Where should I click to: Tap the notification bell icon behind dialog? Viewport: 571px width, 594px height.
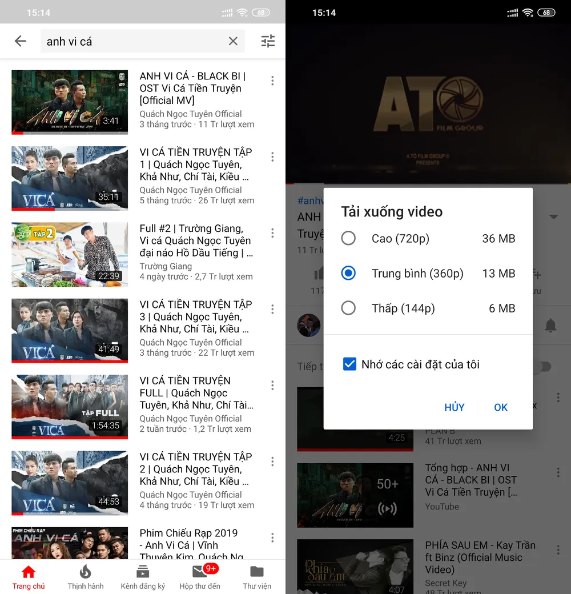[550, 325]
